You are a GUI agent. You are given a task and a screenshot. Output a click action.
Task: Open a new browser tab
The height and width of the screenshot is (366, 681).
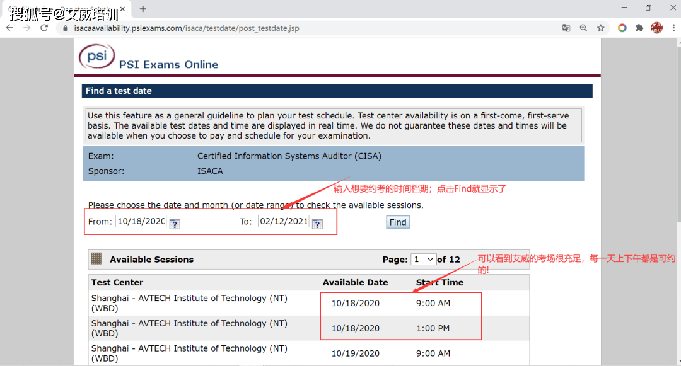click(143, 9)
